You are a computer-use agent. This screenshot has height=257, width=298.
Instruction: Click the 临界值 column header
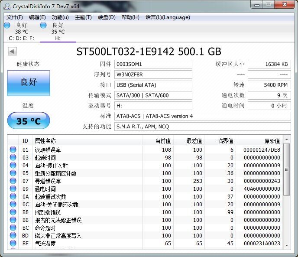pyautogui.click(x=220, y=141)
